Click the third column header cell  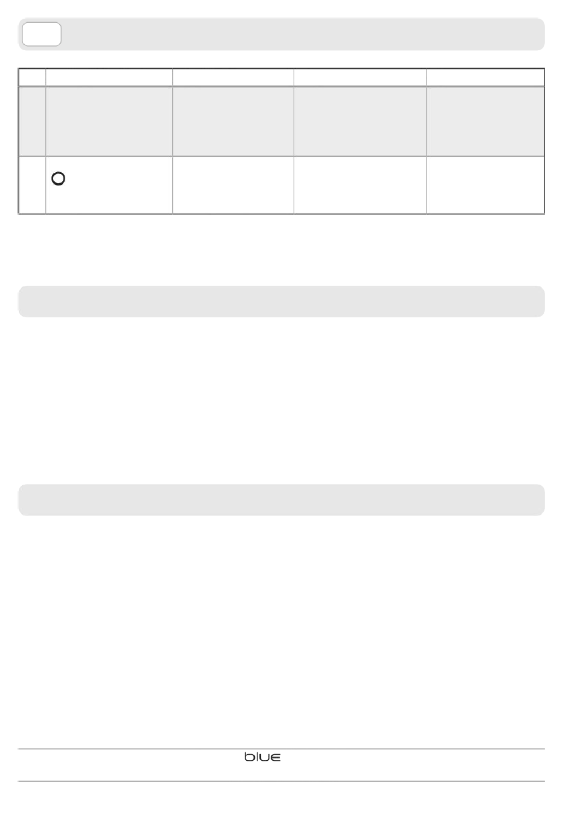pyautogui.click(x=233, y=77)
